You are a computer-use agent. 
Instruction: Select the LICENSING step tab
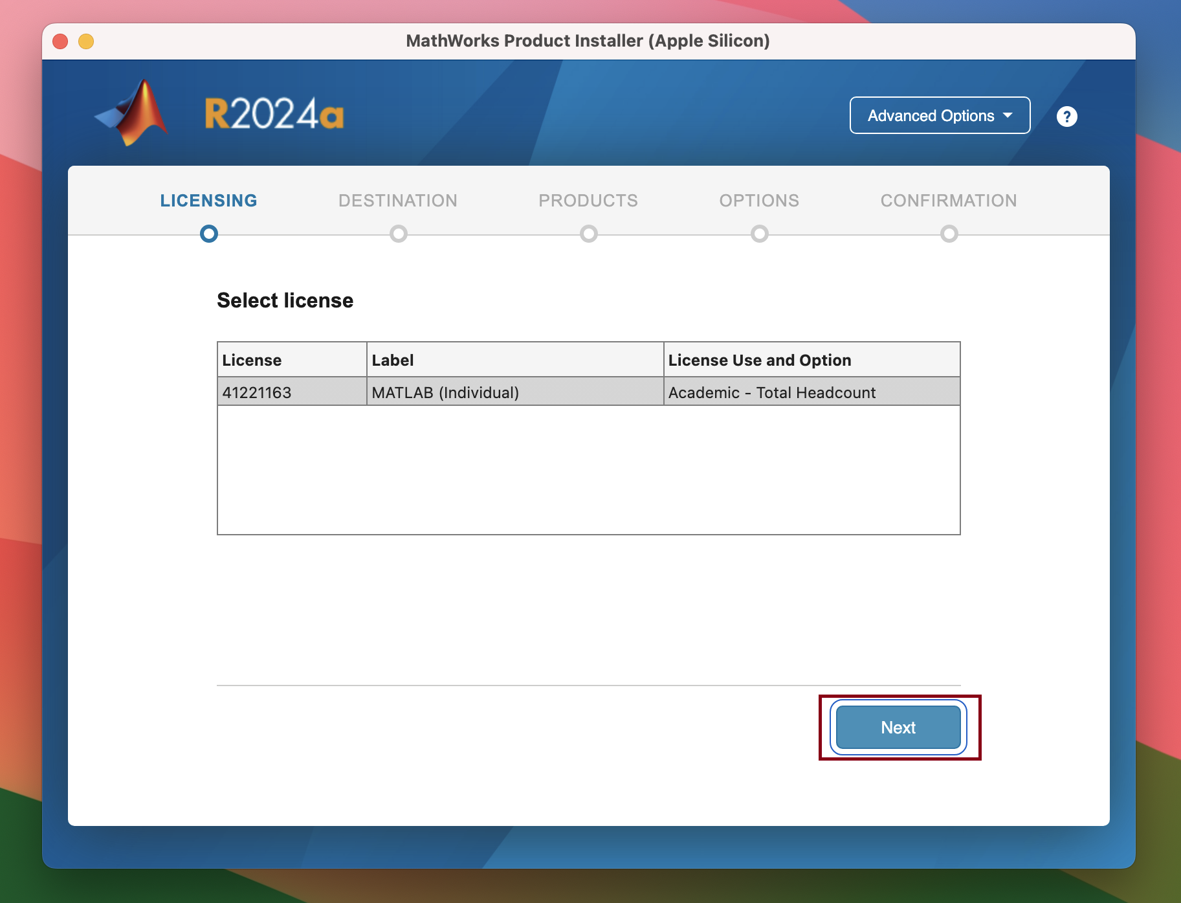(x=208, y=201)
